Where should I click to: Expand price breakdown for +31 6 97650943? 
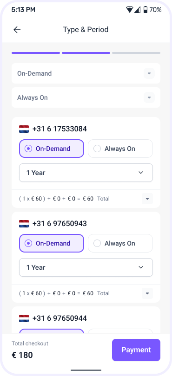[x=147, y=293]
